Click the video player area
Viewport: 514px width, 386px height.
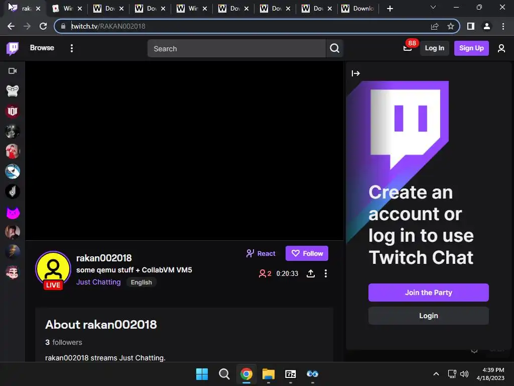[184, 151]
